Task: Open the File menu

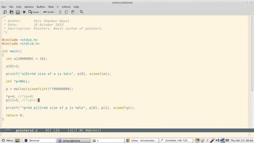Action: pyautogui.click(x=11, y=7)
